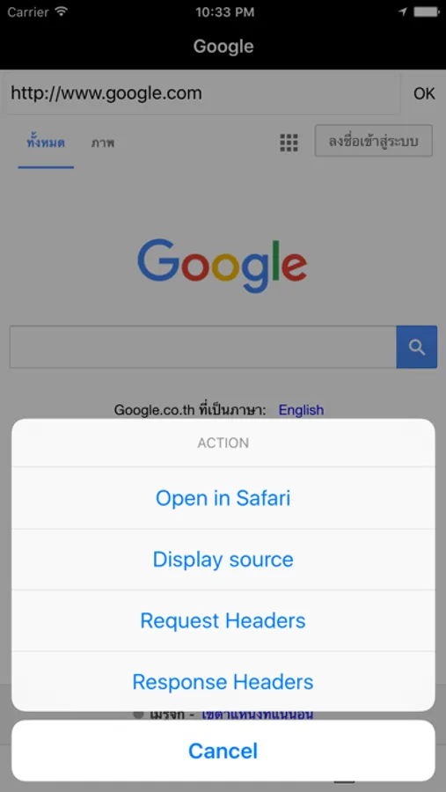Tap the 10:33 PM clock

(x=225, y=12)
